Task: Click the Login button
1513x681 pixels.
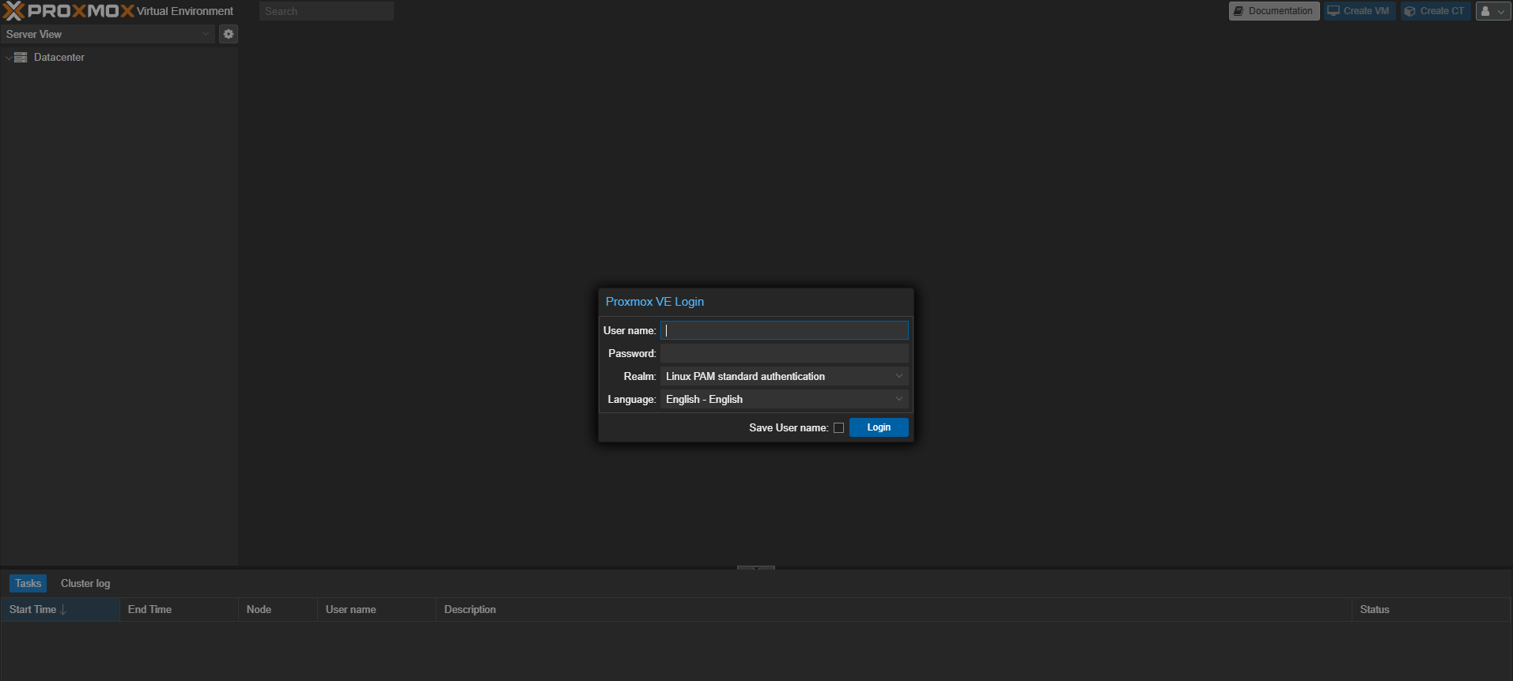Action: [x=879, y=427]
